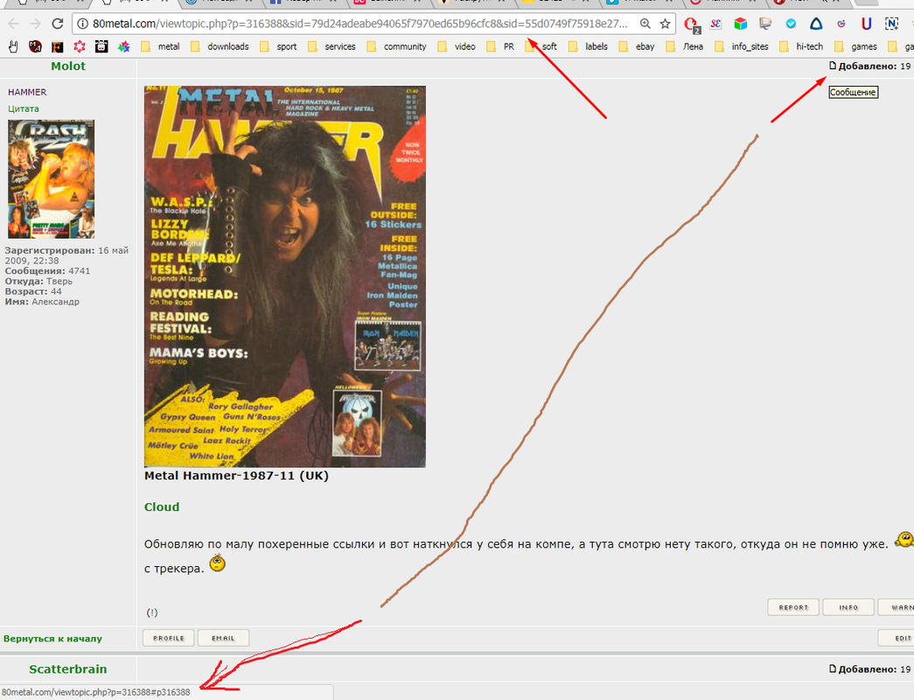Expand the downloads bookmarks folder

[220, 46]
